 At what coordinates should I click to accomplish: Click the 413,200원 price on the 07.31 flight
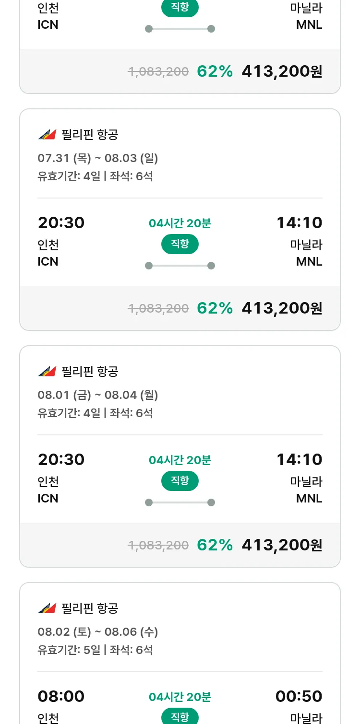point(282,308)
